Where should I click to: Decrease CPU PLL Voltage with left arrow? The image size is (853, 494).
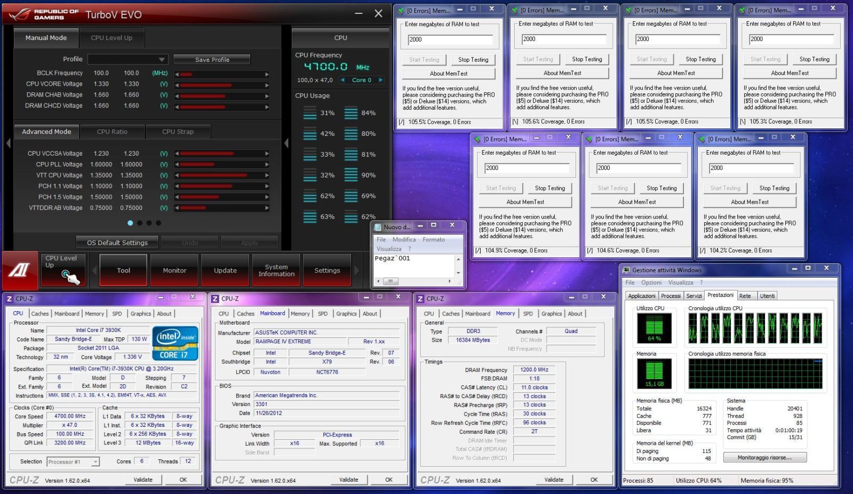pos(177,165)
